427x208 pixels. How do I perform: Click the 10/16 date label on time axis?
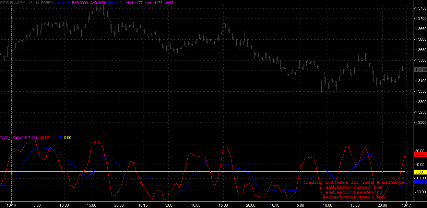pyautogui.click(x=275, y=205)
